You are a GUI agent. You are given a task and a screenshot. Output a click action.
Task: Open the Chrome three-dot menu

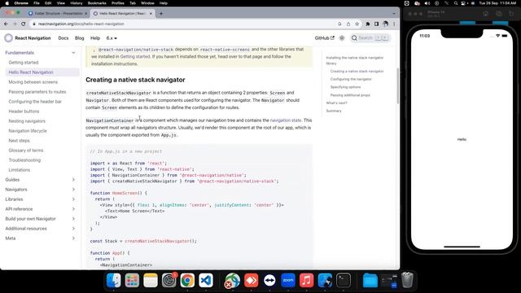(x=394, y=24)
